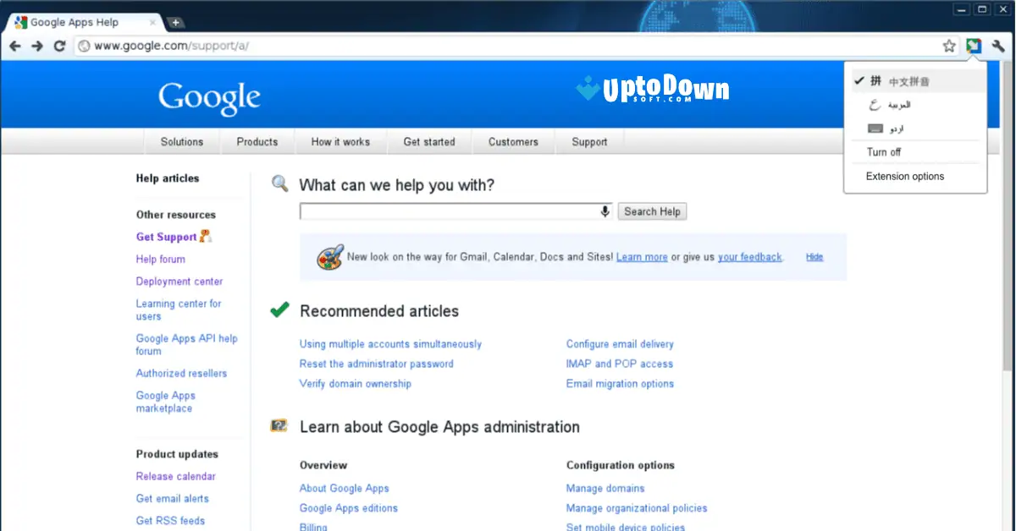The height and width of the screenshot is (531, 1016).
Task: Bookmark this page using the star icon
Action: point(947,46)
